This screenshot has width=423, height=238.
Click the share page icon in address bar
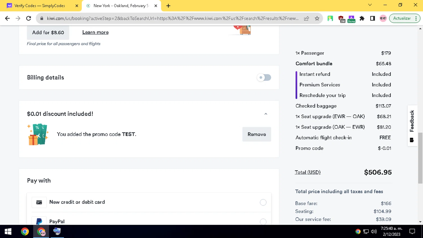pyautogui.click(x=307, y=18)
